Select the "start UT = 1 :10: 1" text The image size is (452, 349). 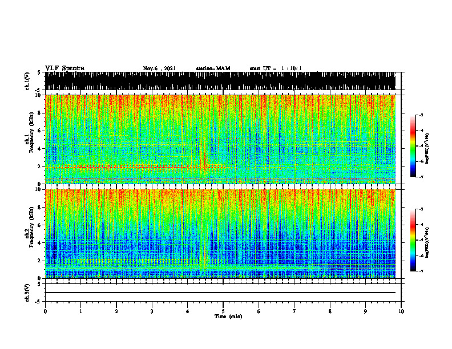point(276,68)
